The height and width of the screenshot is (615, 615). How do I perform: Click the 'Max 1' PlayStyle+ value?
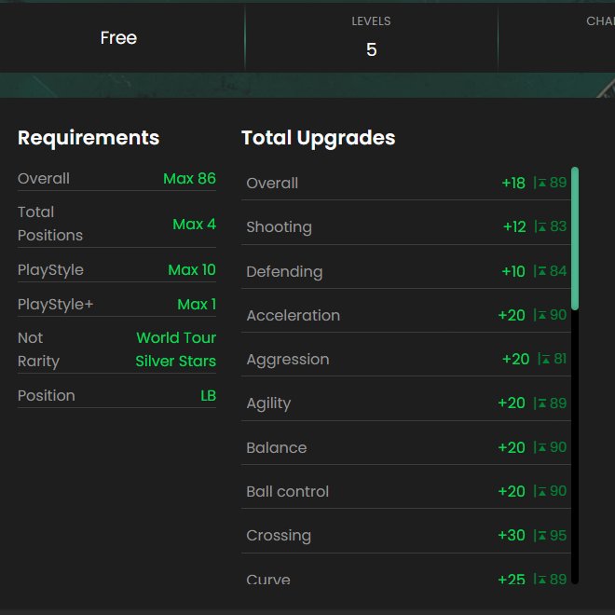pos(197,305)
